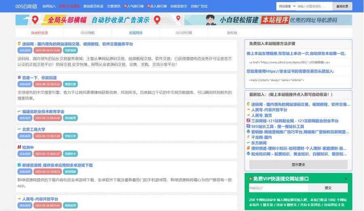Image resolution: width=364 pixels, height=211 pixels.
Task: Click the icon before 点入排行榜
Action: pyautogui.click(x=148, y=6)
